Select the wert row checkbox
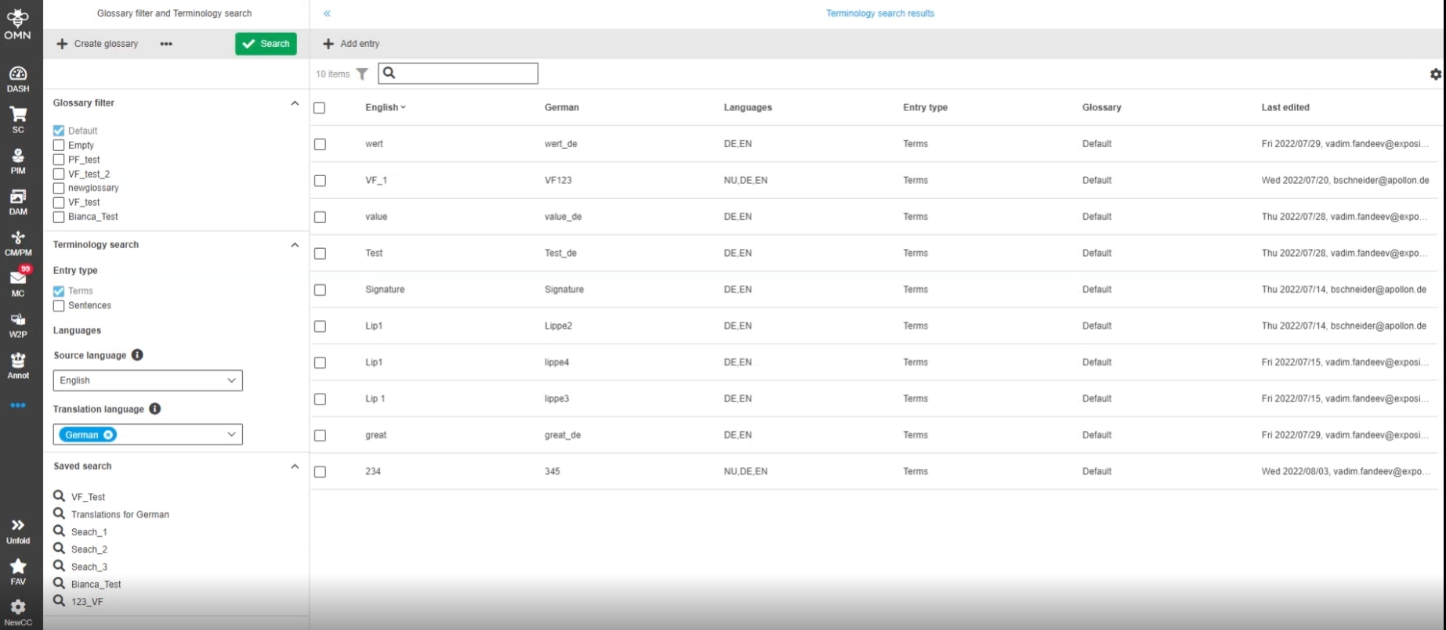 pos(320,144)
